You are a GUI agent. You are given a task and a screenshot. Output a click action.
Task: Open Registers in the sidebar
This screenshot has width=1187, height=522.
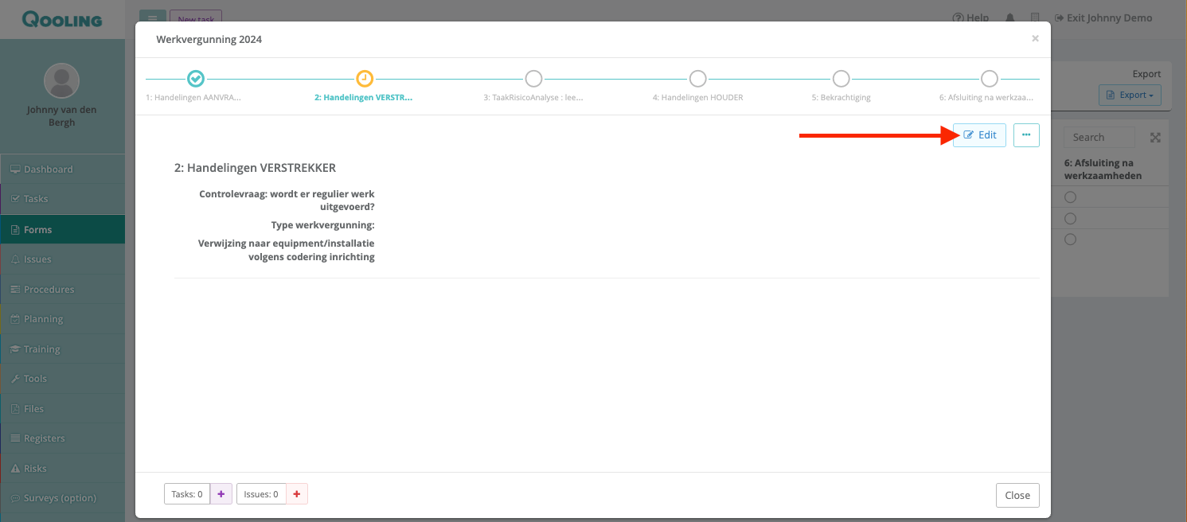pyautogui.click(x=62, y=438)
